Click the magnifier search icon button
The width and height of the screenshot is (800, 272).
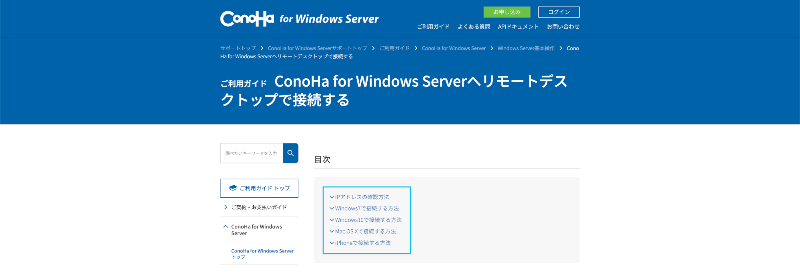(x=290, y=153)
